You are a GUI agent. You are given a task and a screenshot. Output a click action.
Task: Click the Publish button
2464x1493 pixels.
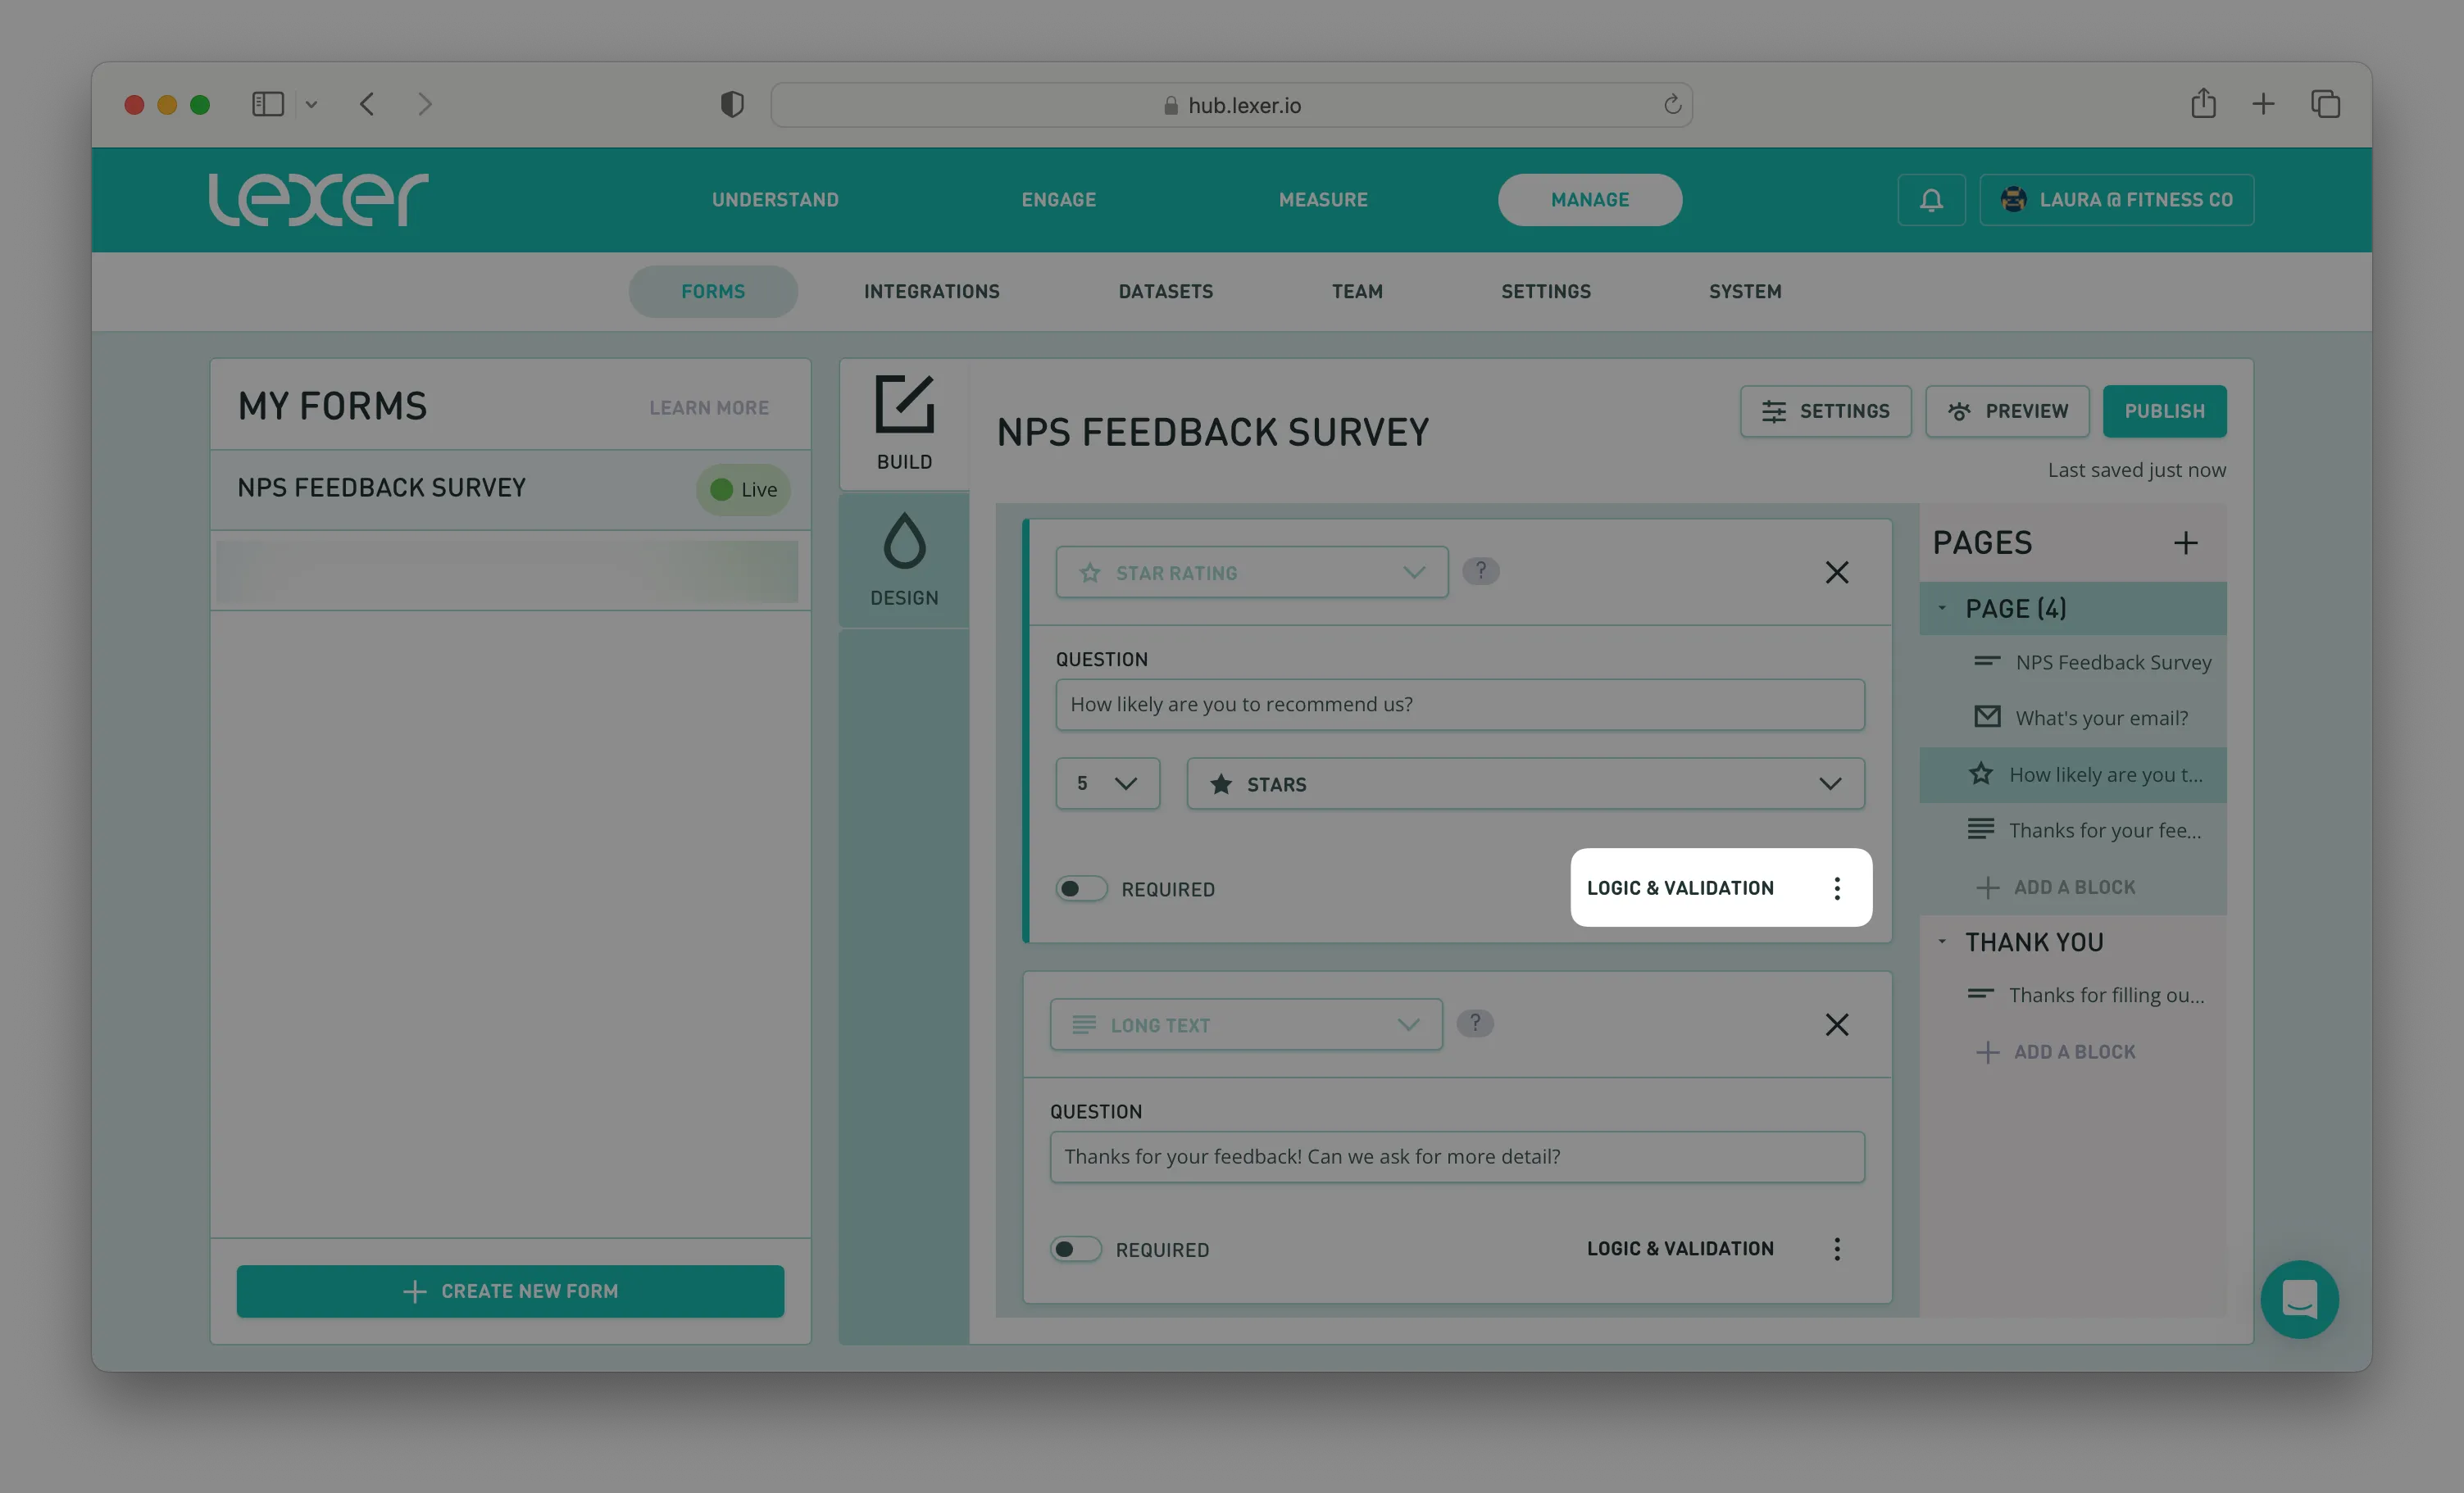coord(2164,411)
